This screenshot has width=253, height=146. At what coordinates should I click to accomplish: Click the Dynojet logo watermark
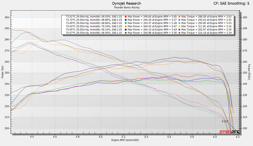229,132
